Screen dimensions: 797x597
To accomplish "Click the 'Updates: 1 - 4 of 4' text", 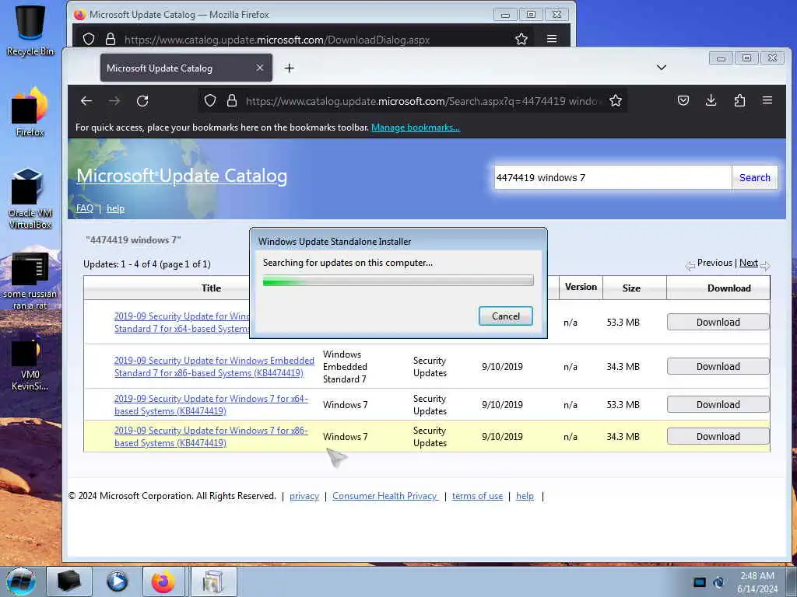I will [147, 264].
